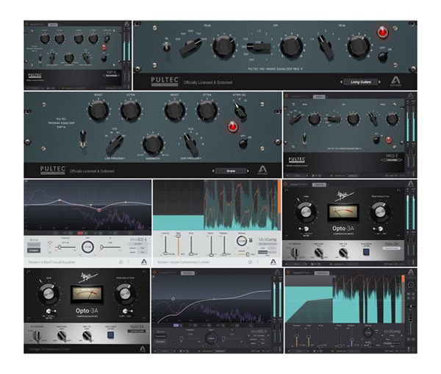Open the preset selector in dark FX Rack ModEQ 6
The height and width of the screenshot is (374, 441).
258,336
